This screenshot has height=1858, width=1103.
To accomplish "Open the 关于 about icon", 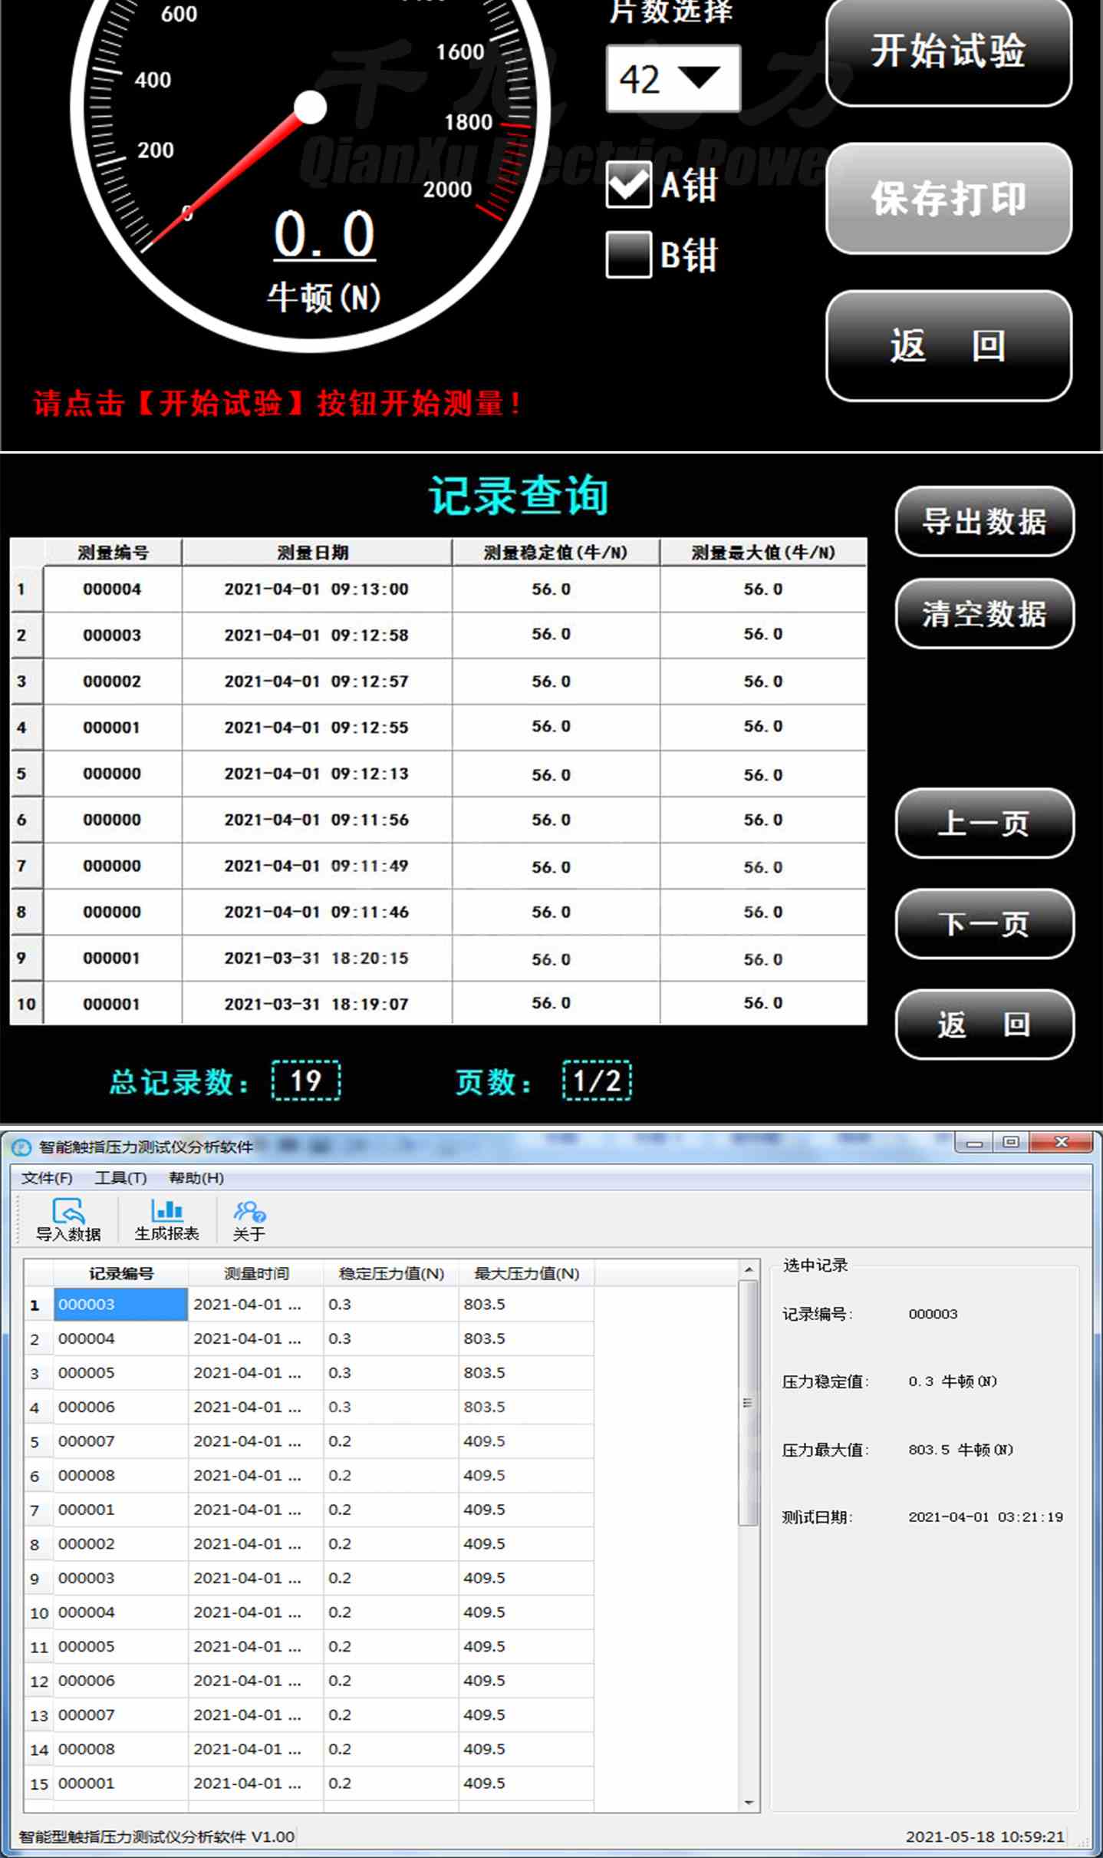I will [249, 1219].
